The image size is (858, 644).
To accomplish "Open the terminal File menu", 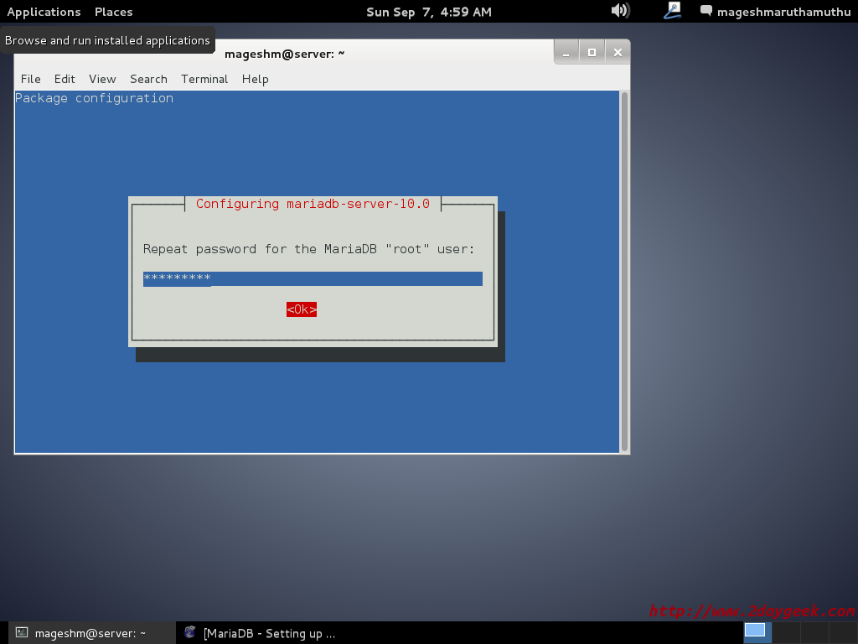I will point(30,79).
